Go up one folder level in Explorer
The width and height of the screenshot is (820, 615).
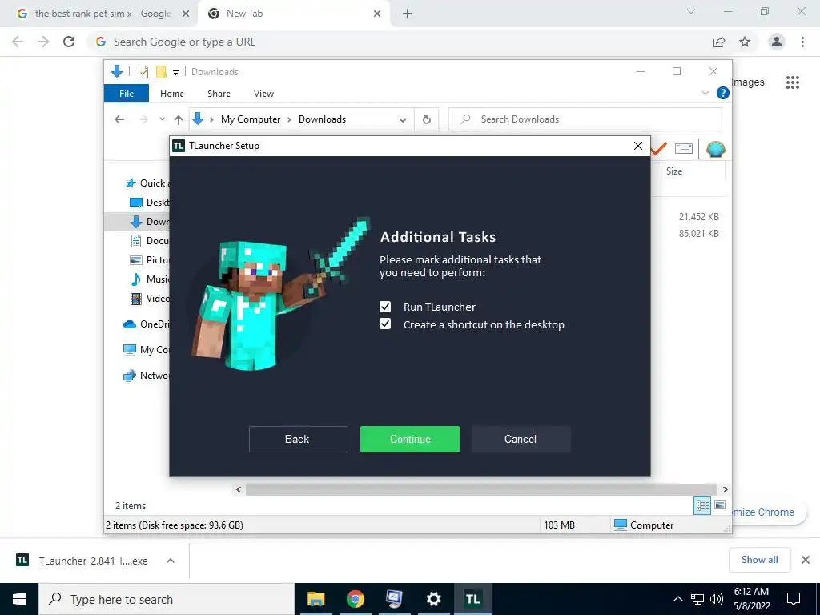[x=179, y=120]
